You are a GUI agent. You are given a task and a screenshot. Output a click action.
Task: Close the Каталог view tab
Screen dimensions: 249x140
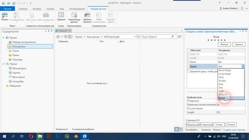(70, 31)
